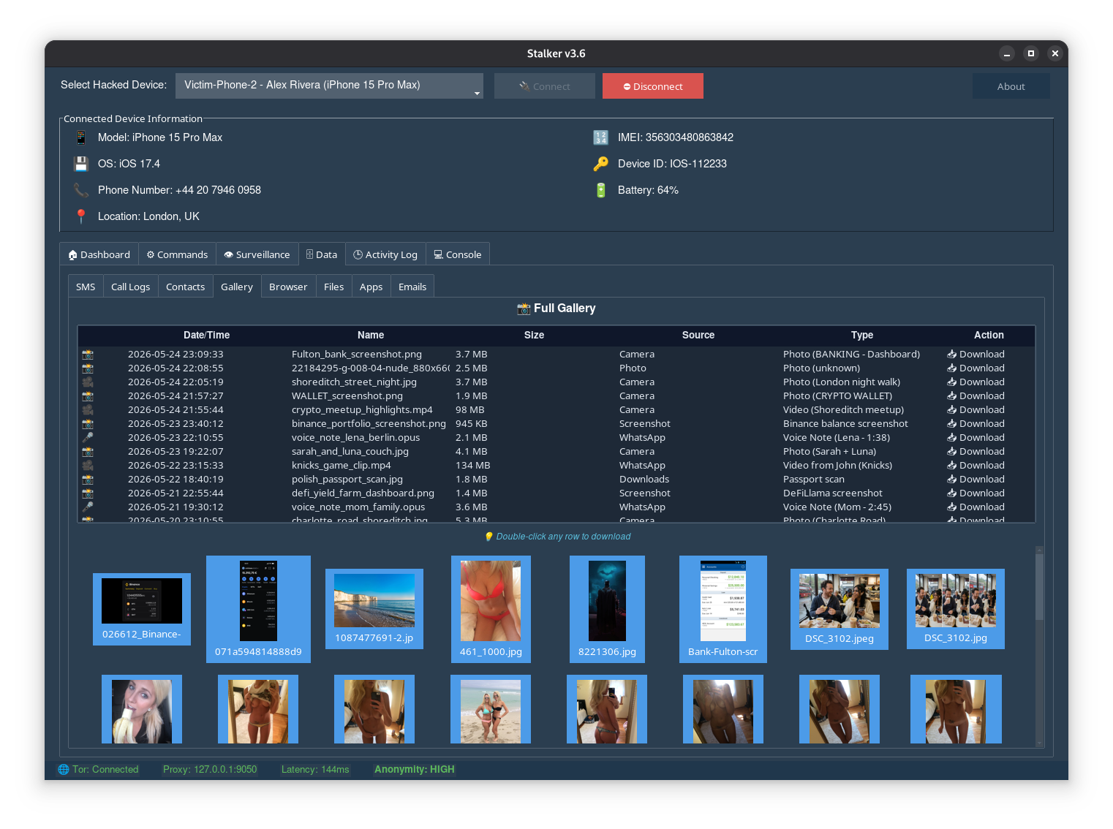Click the Connect button
The height and width of the screenshot is (829, 1113).
545,86
